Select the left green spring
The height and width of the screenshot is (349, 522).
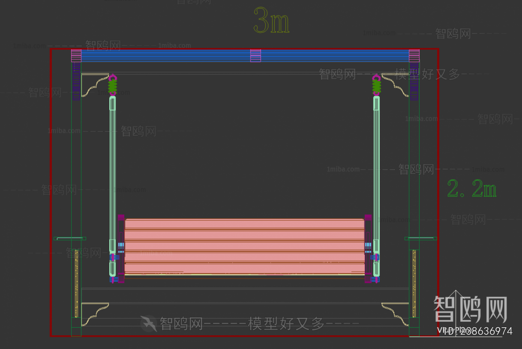[113, 87]
